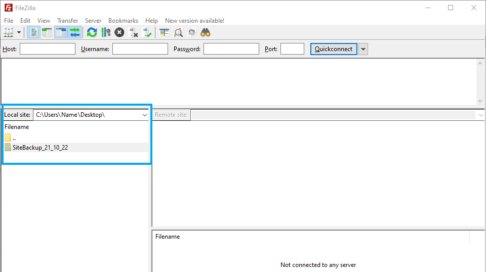Image resolution: width=486 pixels, height=272 pixels.
Task: Close the FileZilla window
Action: (474, 8)
